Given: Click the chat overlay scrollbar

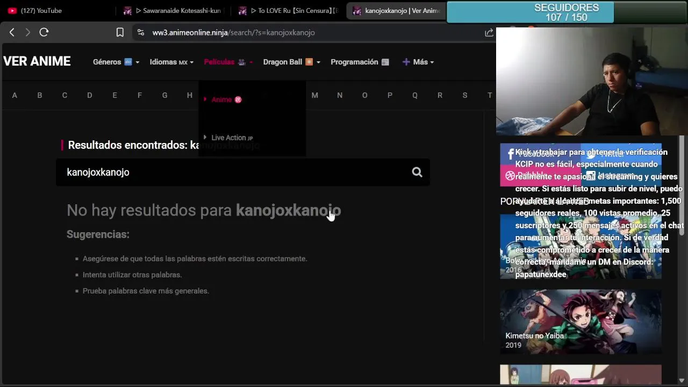Looking at the screenshot, I should pyautogui.click(x=683, y=185).
